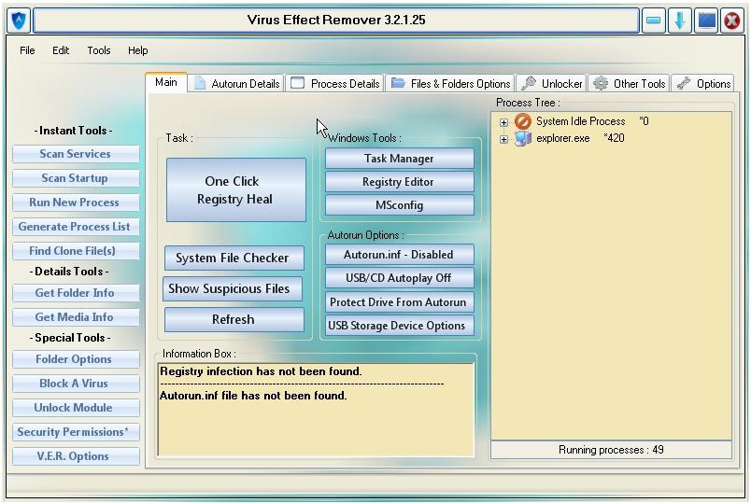Click Protect Drive From Autorun

coord(400,302)
